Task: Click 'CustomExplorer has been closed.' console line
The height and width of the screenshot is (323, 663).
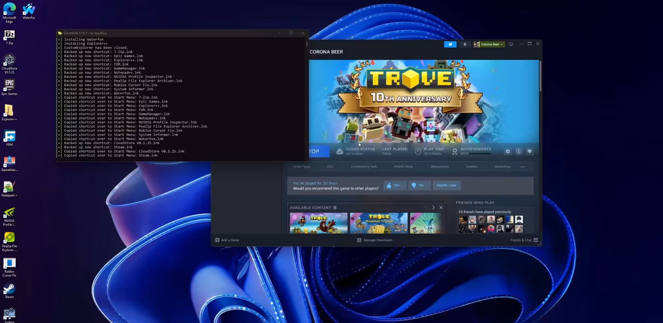Action: click(x=92, y=48)
